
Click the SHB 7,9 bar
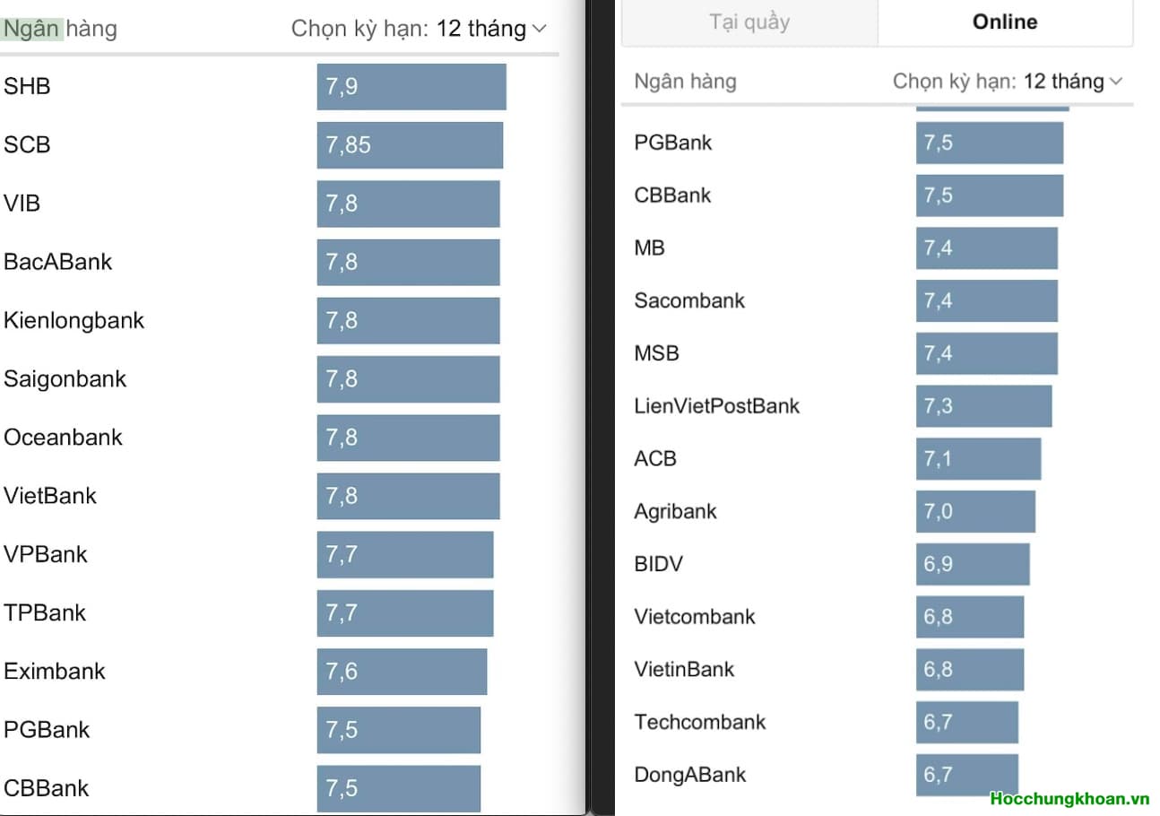click(x=411, y=87)
